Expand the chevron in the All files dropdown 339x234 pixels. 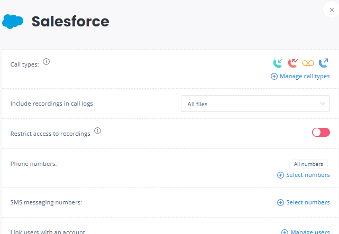[x=323, y=104]
